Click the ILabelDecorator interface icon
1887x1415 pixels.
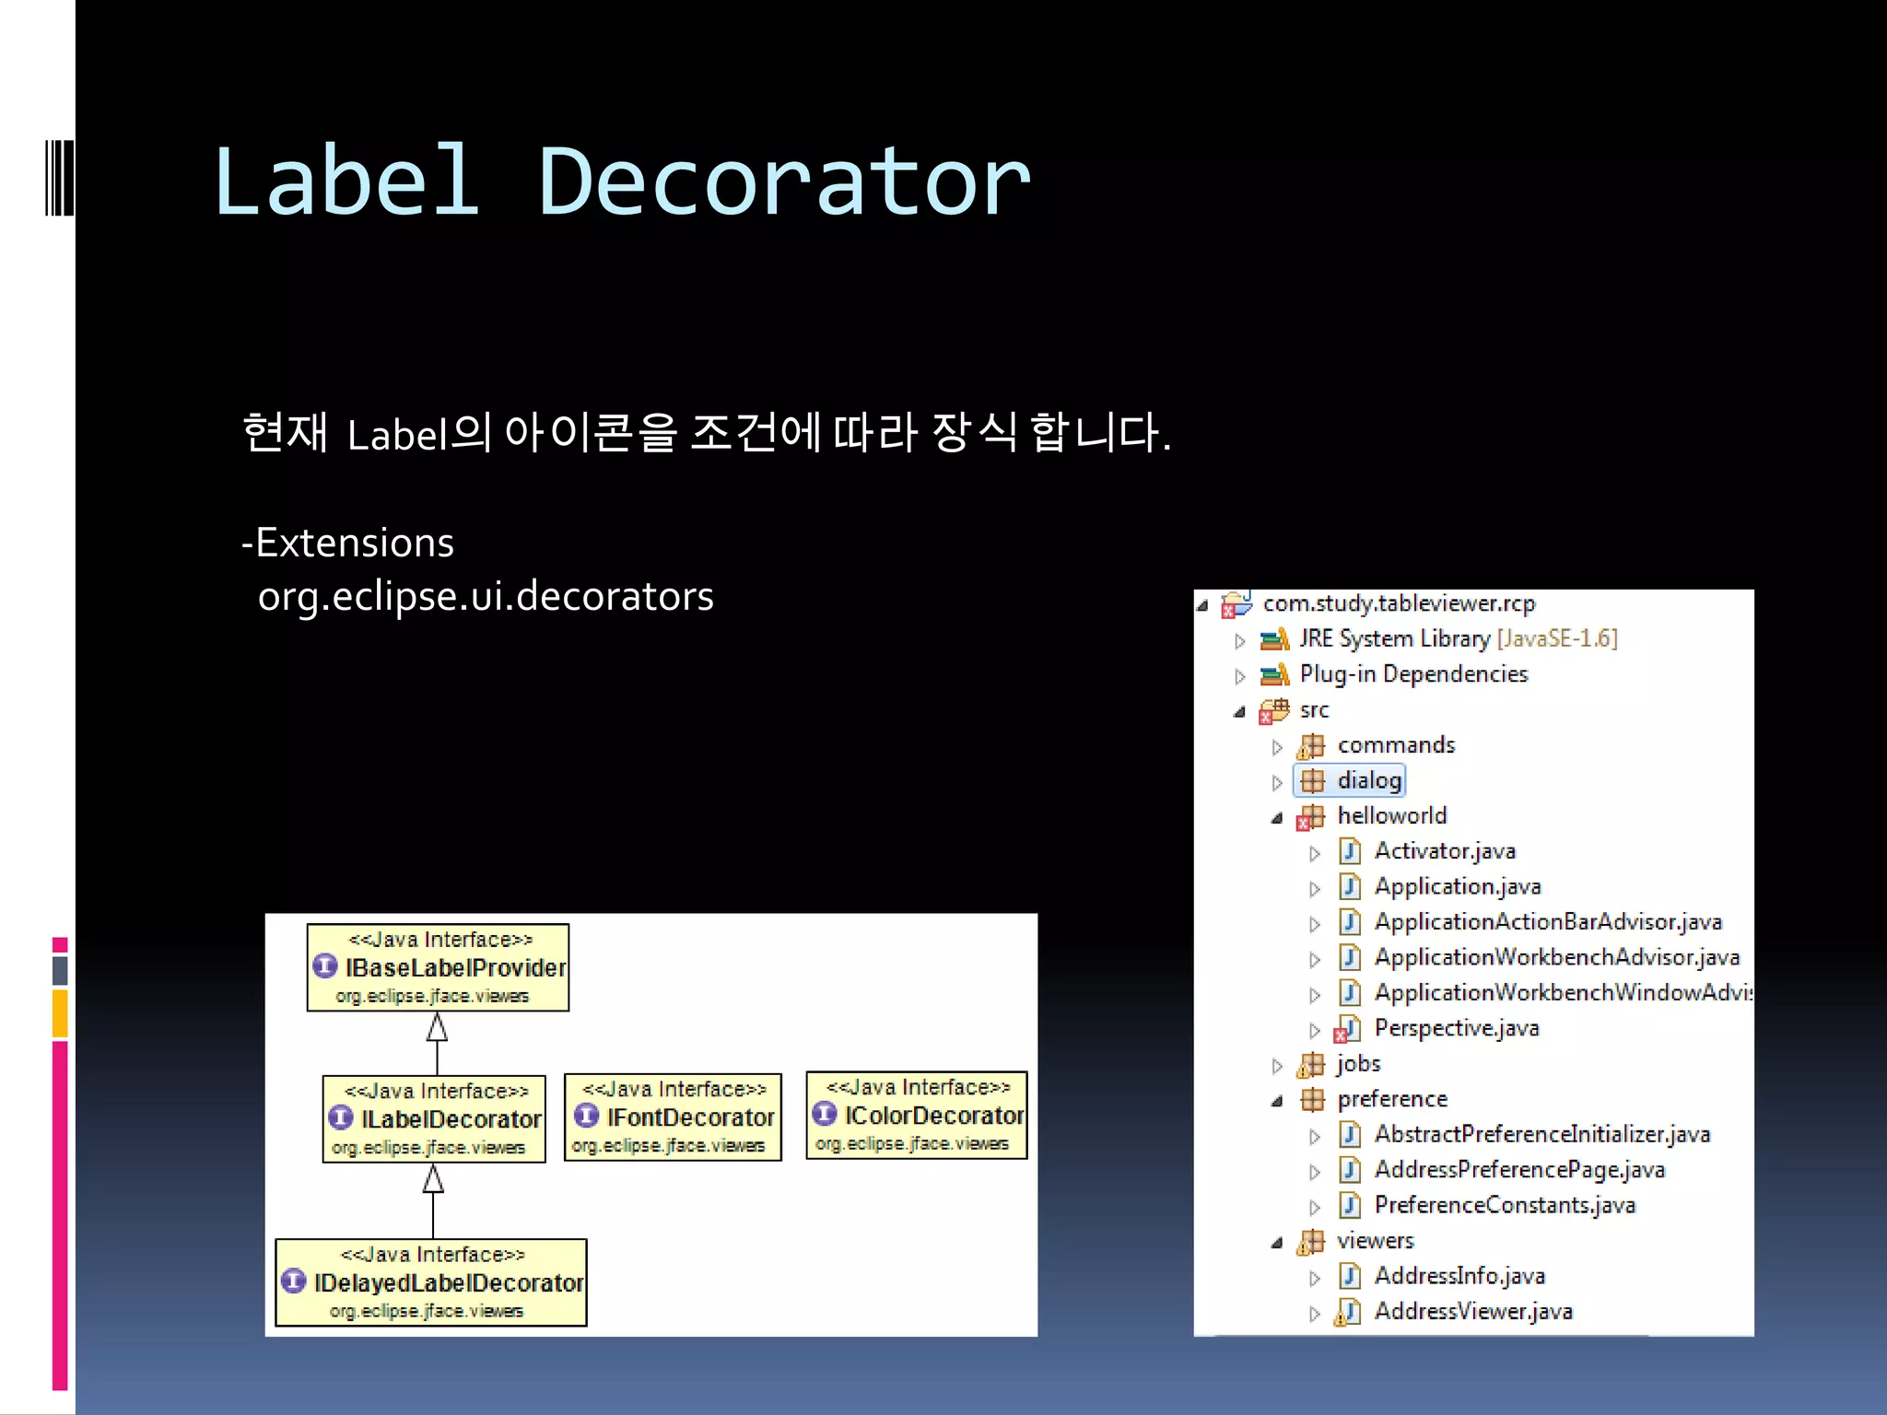tap(341, 1117)
